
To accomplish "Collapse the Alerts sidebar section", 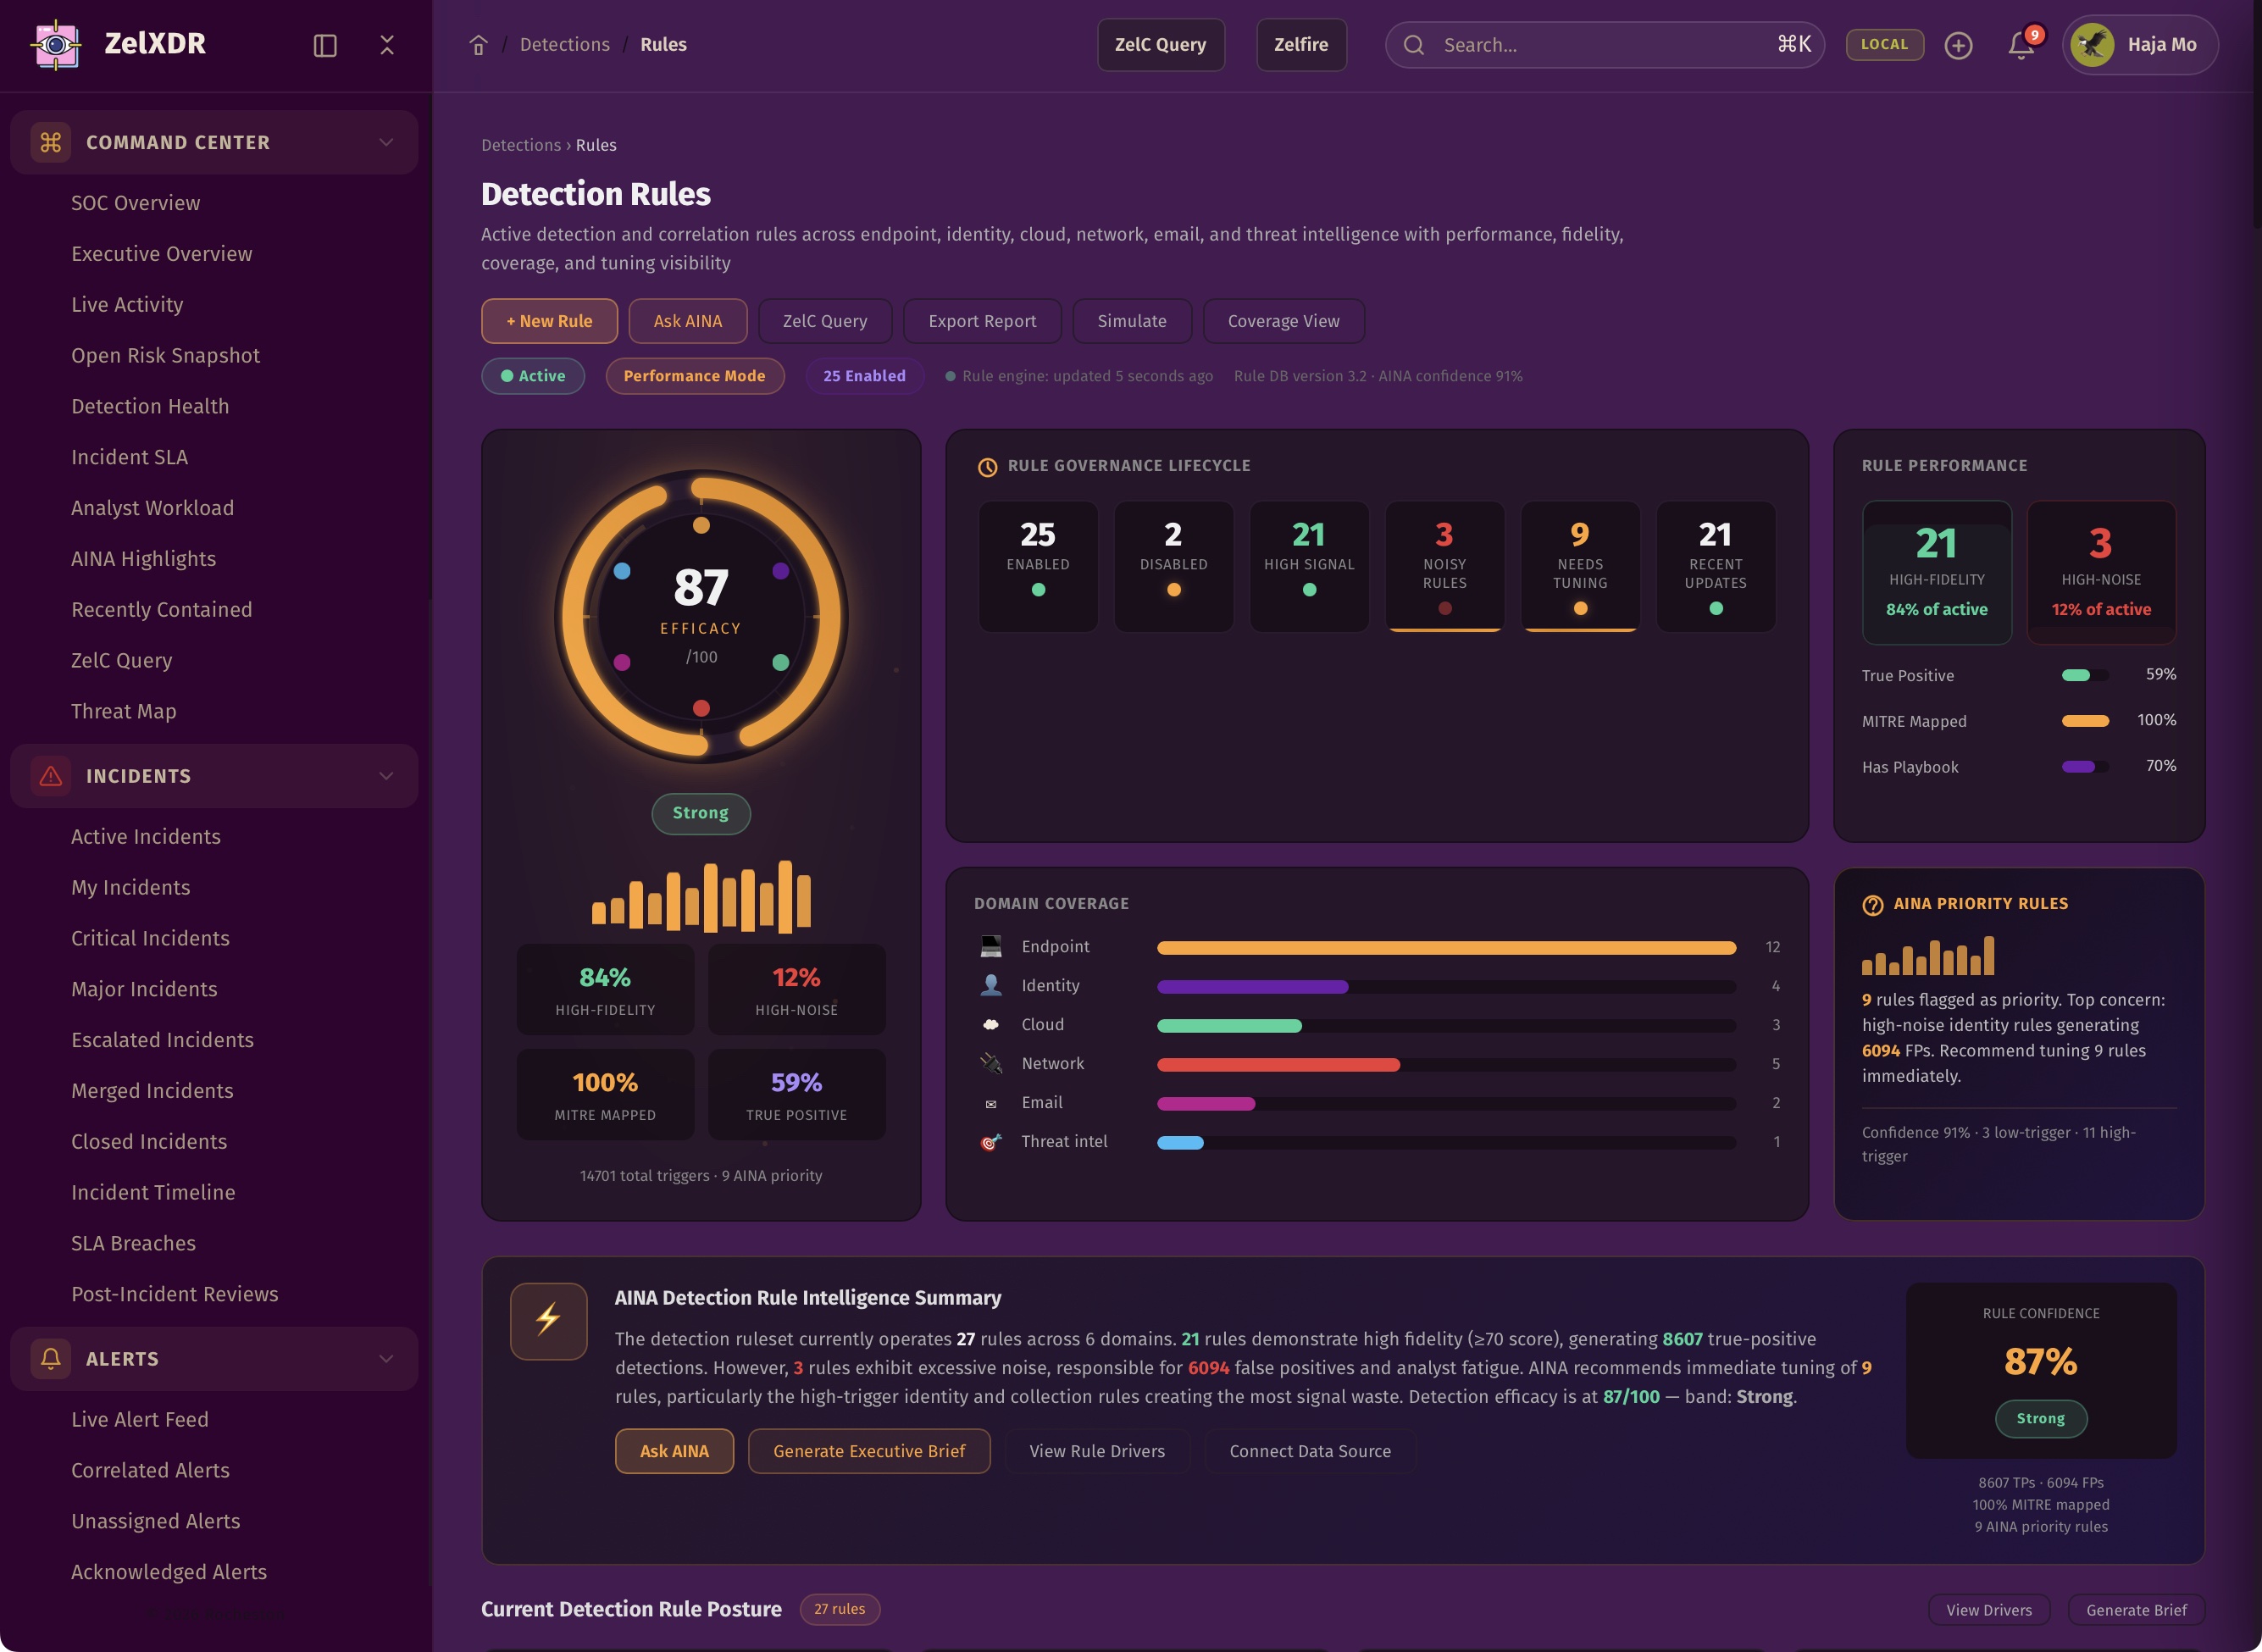I will pos(386,1358).
